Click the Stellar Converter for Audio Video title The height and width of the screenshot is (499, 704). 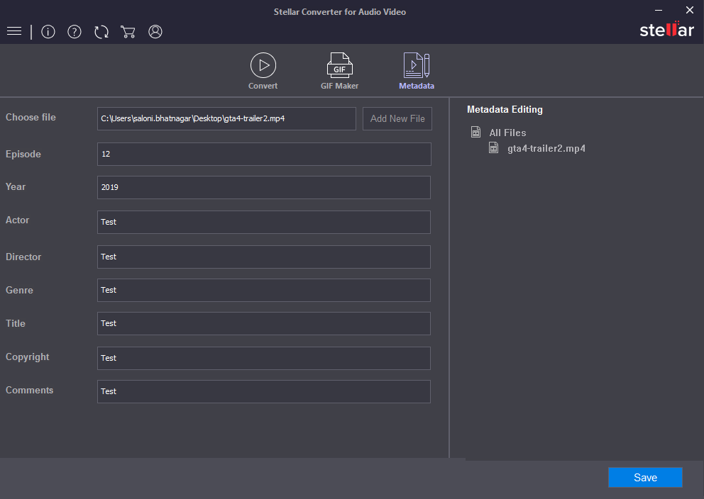pyautogui.click(x=340, y=12)
